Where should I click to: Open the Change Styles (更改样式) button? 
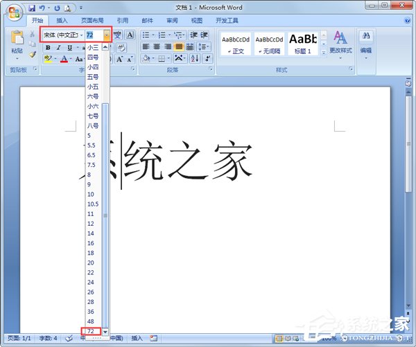tap(340, 42)
